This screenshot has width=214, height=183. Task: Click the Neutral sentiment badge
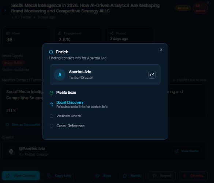pyautogui.click(x=183, y=8)
